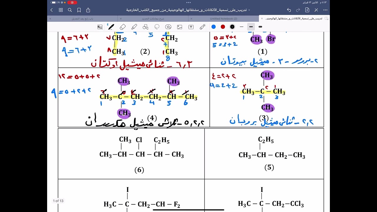Click the three-dot multitasking control at top
Viewport: 377px width, 212px height.
(188, 2)
